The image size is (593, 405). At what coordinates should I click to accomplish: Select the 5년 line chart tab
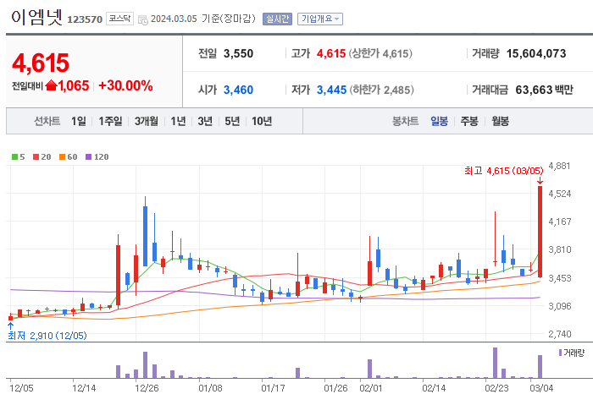(232, 121)
